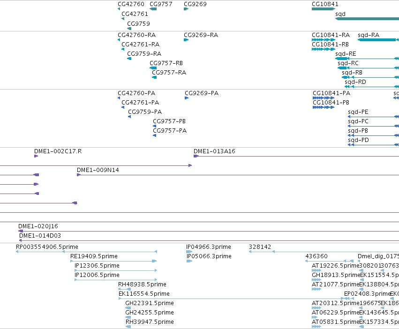The width and height of the screenshot is (399, 329).
Task: Click the sqd-RD transcript label
Action: (355, 82)
